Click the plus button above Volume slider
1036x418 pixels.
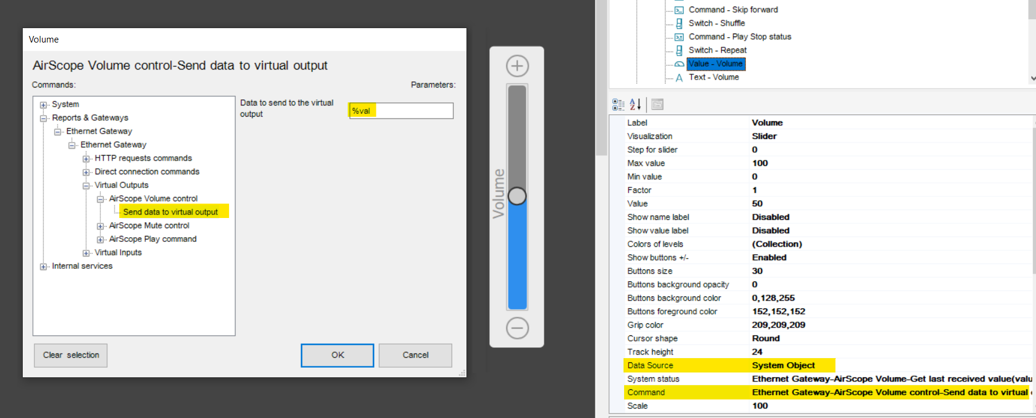[x=517, y=66]
